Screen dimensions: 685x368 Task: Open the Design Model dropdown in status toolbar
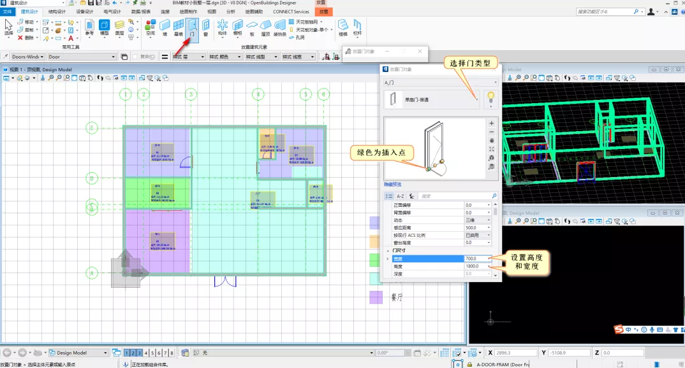[78, 353]
